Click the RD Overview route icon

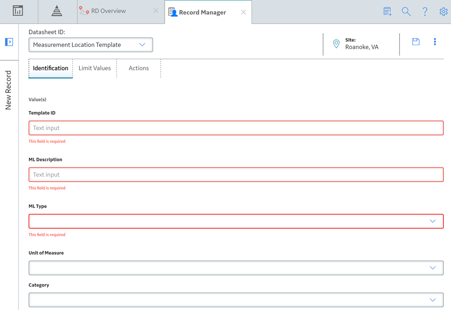pyautogui.click(x=84, y=11)
